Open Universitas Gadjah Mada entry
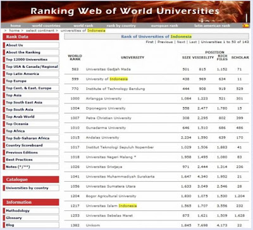This screenshot has width=253, height=230. [x=108, y=69]
